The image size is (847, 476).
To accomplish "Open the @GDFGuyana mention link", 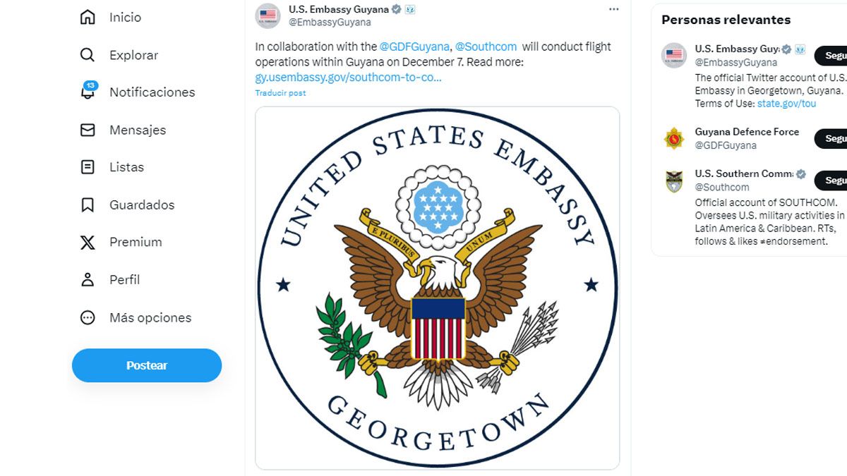I will [414, 47].
